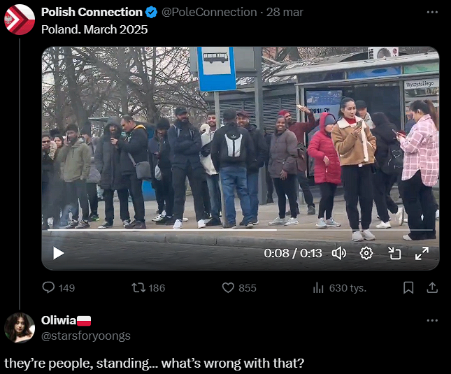This screenshot has width=451, height=374.
Task: Share the tweet using the upload icon
Action: [x=432, y=288]
